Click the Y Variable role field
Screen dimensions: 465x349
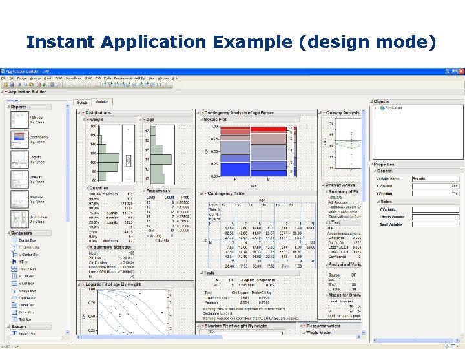(x=435, y=209)
